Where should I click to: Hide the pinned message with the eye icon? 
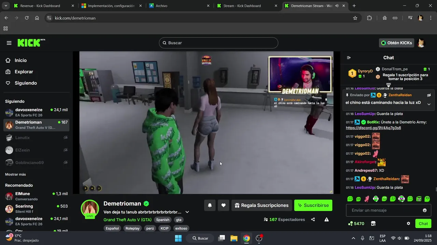[x=429, y=95]
